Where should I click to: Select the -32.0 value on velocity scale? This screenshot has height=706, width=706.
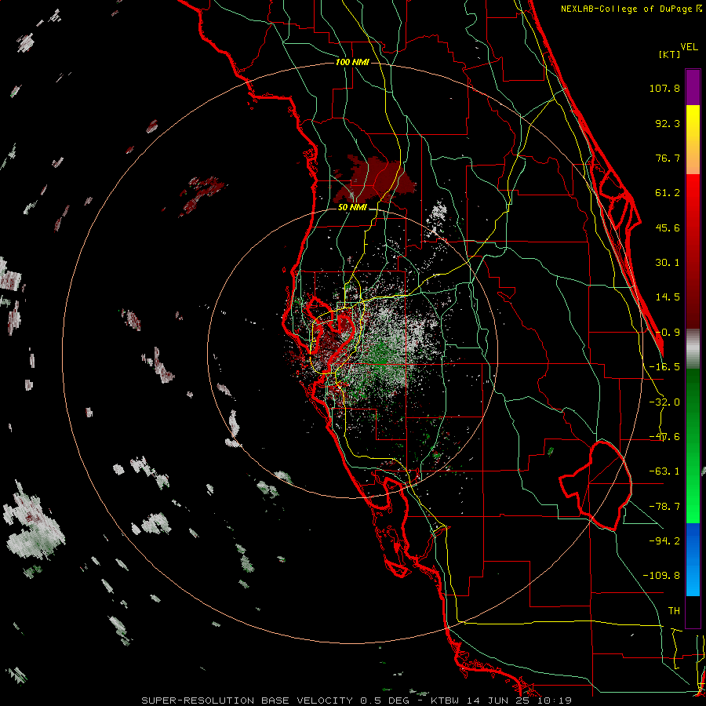[664, 402]
